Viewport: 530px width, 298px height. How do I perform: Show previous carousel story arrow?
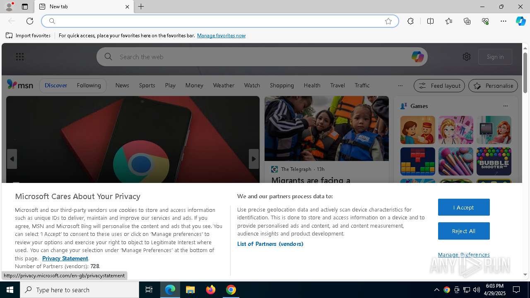[12, 159]
